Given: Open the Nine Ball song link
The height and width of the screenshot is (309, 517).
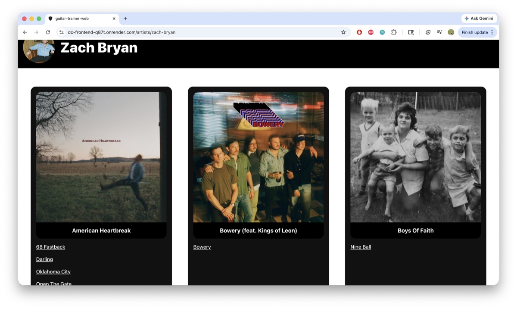Looking at the screenshot, I should pos(361,247).
